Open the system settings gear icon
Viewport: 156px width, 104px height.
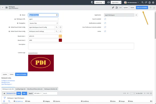point(153,2)
